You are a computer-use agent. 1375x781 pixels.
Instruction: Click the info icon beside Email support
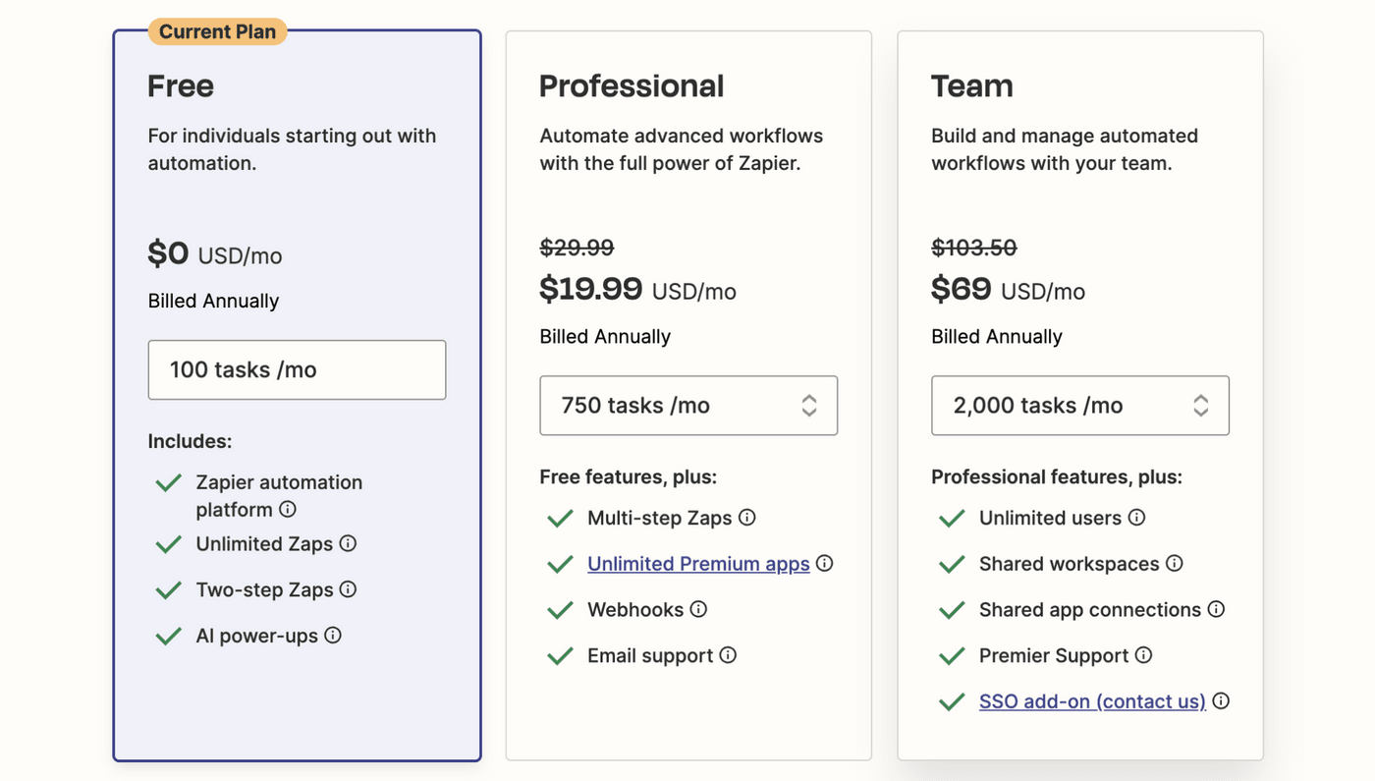click(x=731, y=655)
